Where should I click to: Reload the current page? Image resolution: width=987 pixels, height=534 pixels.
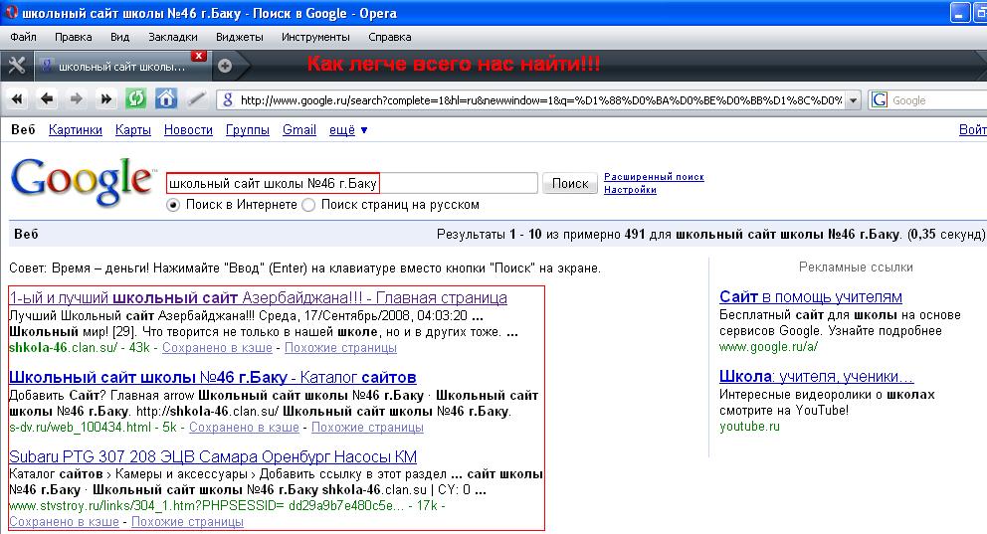tap(135, 98)
